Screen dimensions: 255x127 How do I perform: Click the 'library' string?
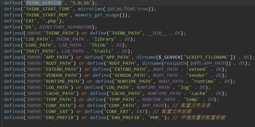pyautogui.click(x=104, y=39)
